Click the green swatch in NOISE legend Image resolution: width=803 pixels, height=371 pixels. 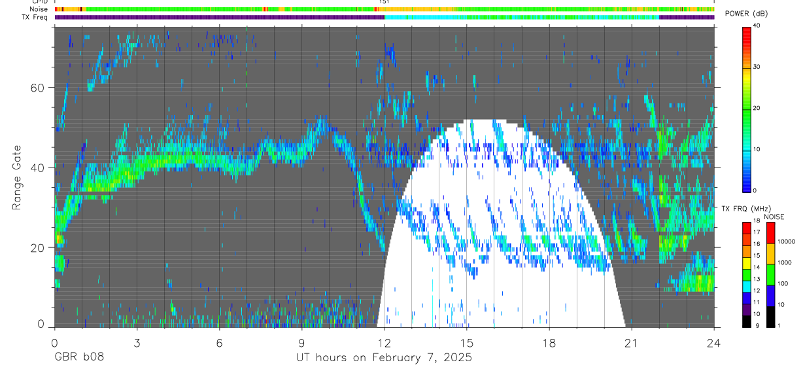770,274
